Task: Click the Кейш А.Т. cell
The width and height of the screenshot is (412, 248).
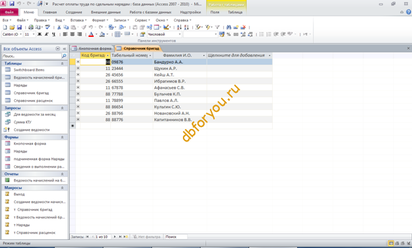Action: point(180,74)
